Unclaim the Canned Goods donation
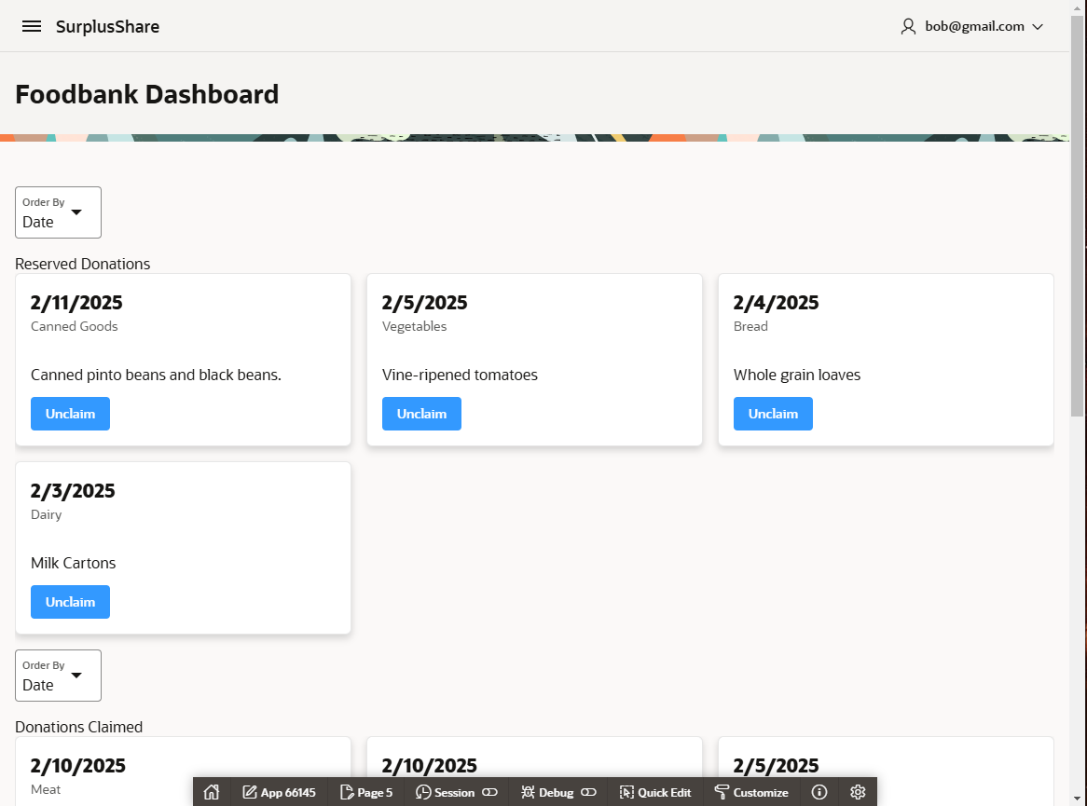Image resolution: width=1087 pixels, height=806 pixels. (x=70, y=414)
